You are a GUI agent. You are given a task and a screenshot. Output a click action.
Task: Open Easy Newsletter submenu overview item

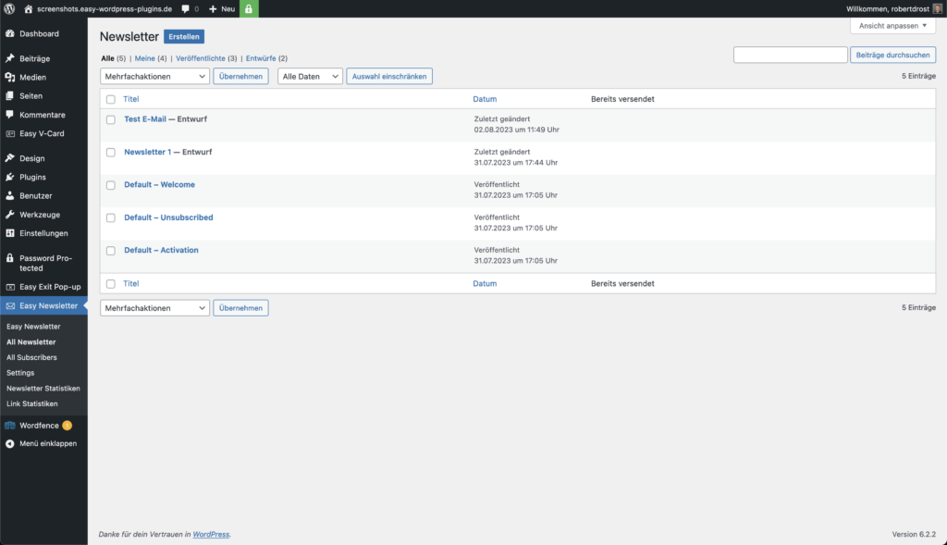click(x=33, y=327)
